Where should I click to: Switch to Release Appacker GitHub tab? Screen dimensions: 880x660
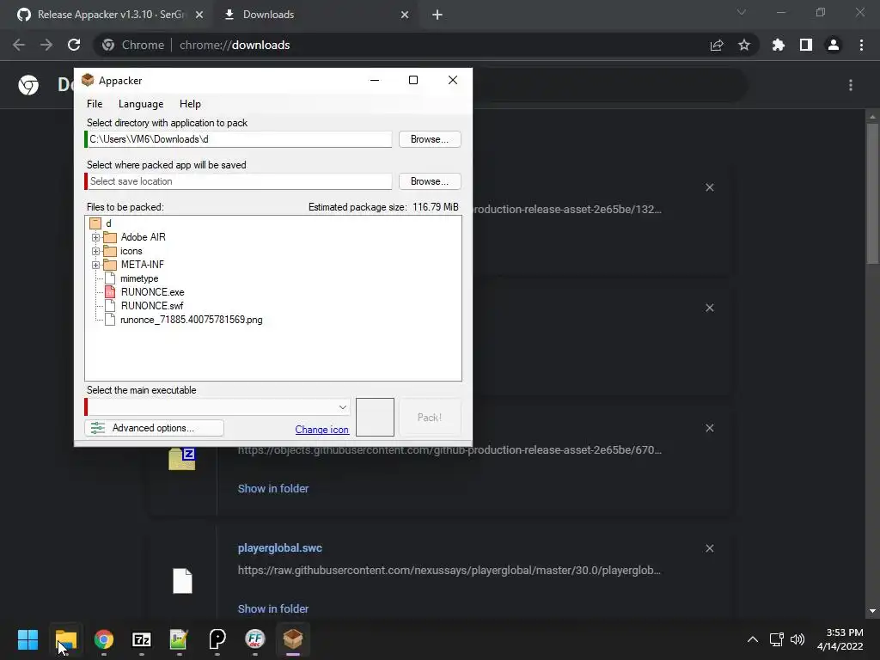click(x=110, y=15)
